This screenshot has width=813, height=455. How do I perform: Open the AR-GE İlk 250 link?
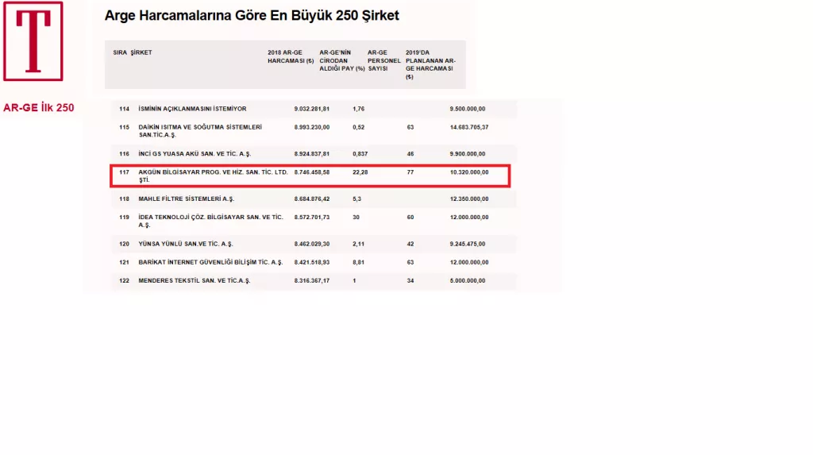[38, 108]
